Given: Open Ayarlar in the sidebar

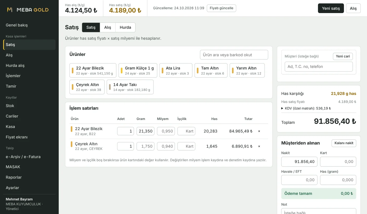Looking at the screenshot, I should click(x=29, y=188).
